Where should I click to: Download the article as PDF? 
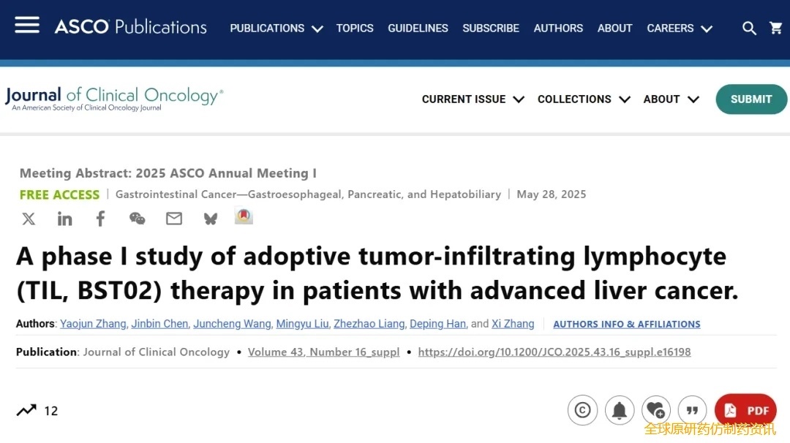(x=746, y=410)
